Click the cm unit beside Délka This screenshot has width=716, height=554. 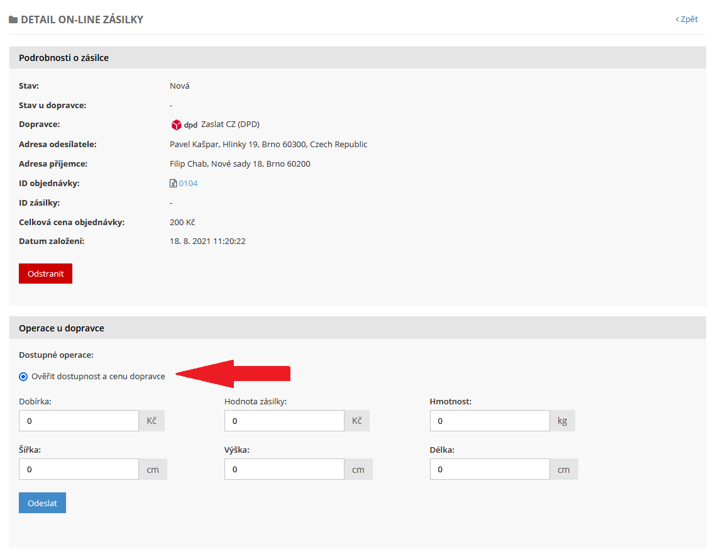point(564,469)
